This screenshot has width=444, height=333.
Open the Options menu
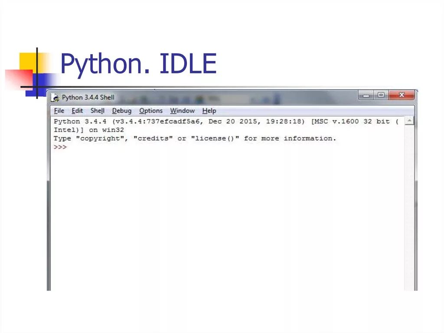pyautogui.click(x=150, y=111)
